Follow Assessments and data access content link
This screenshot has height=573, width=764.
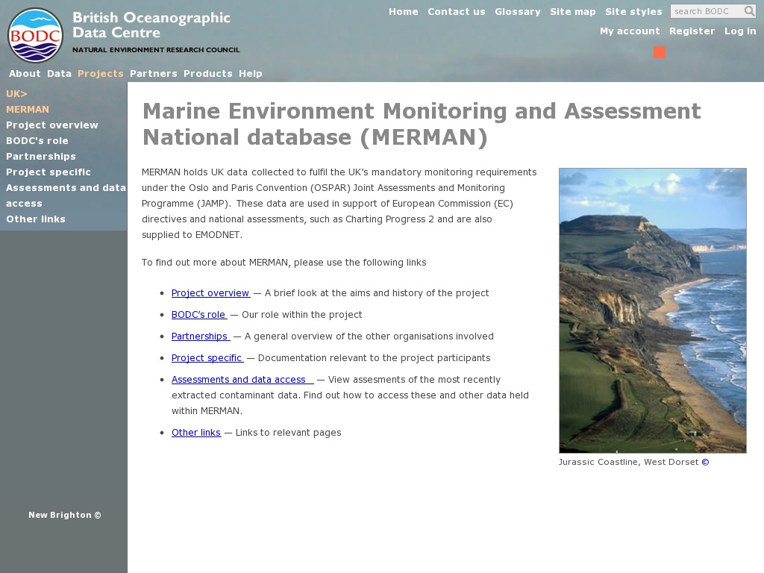[x=242, y=380]
